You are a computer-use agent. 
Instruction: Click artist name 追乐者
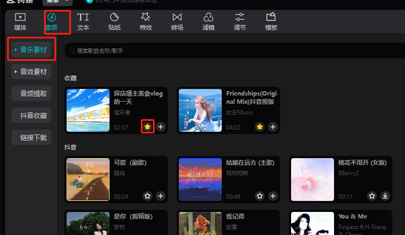(122, 113)
